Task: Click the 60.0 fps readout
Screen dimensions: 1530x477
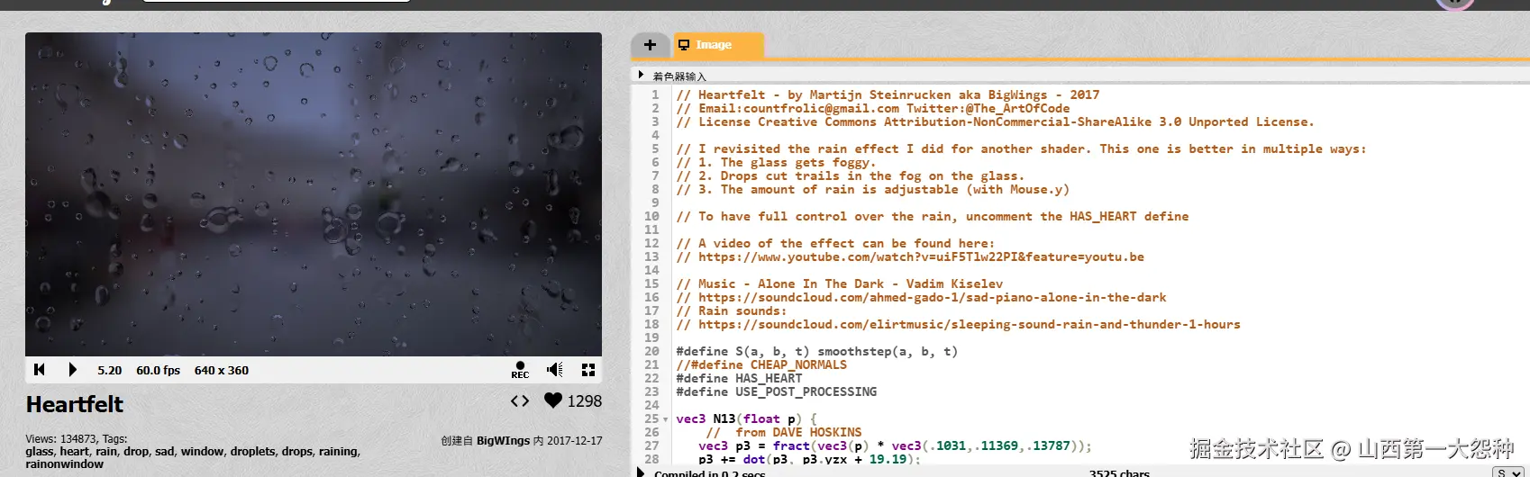Action: coord(159,370)
